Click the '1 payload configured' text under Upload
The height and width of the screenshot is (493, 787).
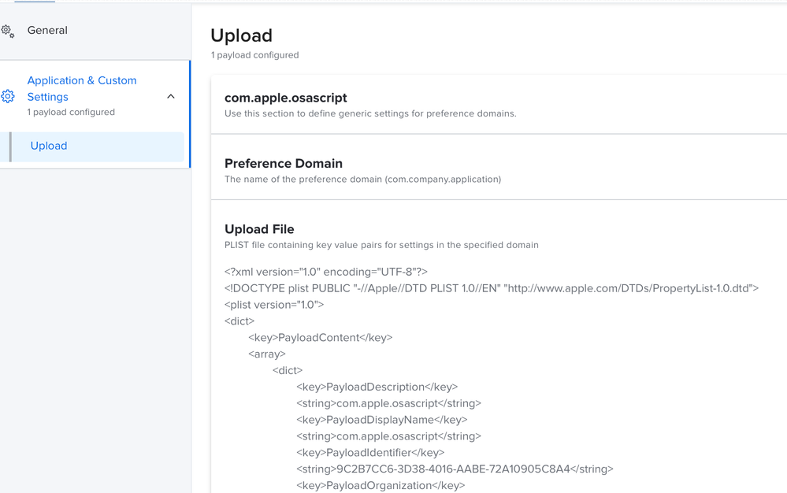[x=255, y=55]
